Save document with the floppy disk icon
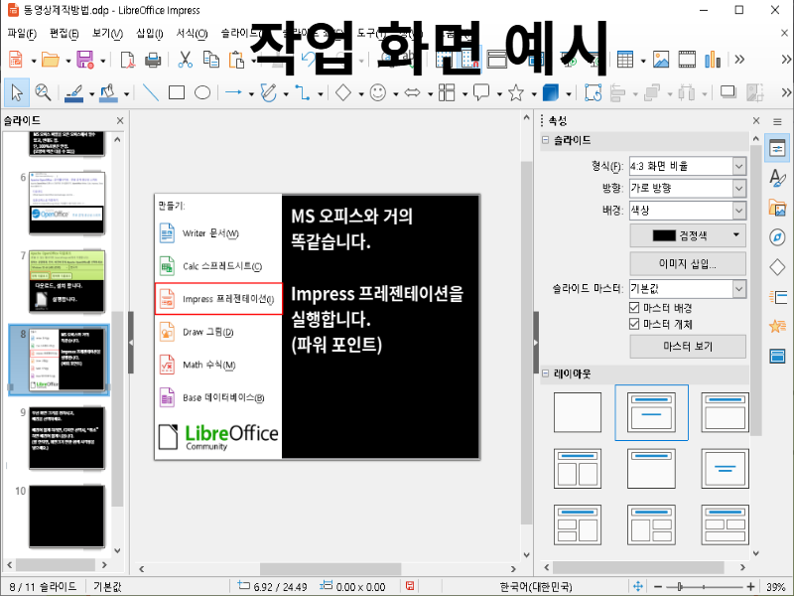This screenshot has height=596, width=794. pyautogui.click(x=85, y=60)
